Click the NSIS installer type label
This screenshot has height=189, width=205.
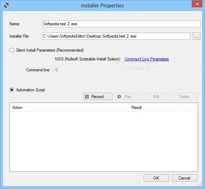pos(88,59)
